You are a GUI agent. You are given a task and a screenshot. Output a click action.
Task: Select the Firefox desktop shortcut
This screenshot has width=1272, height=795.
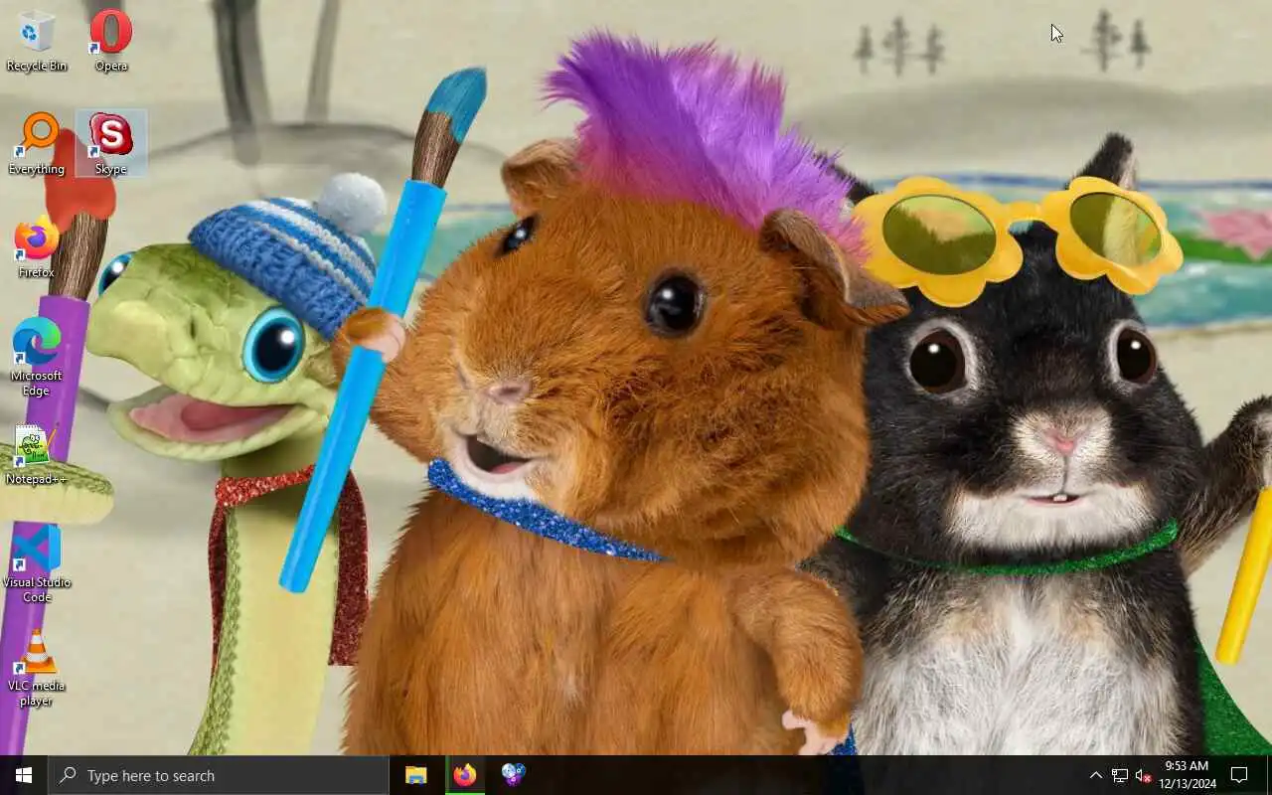(37, 247)
